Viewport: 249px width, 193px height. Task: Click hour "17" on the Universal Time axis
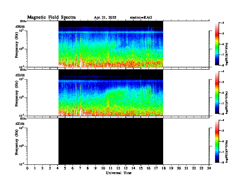coord(156,168)
